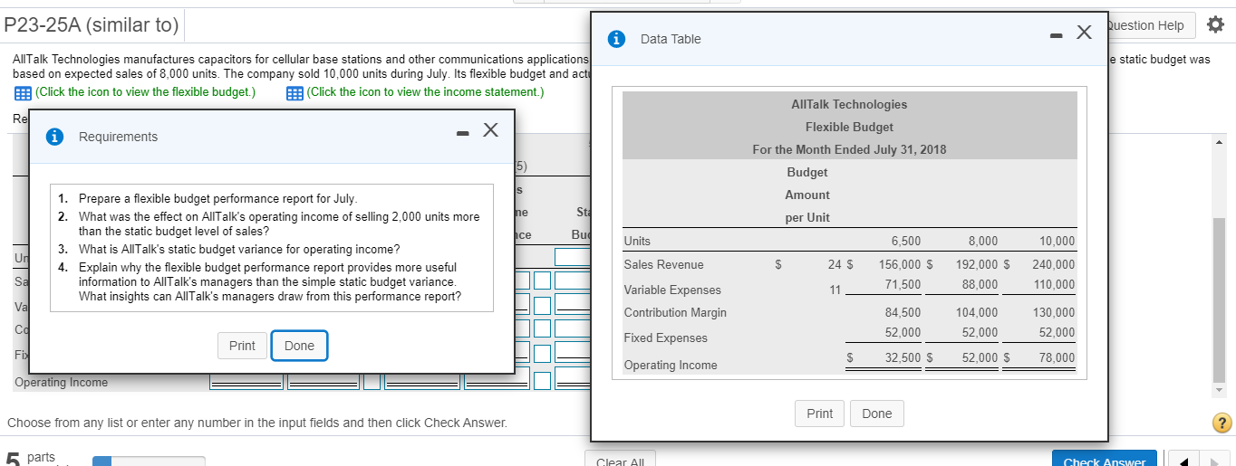Click the scrollbar down arrow
Image resolution: width=1236 pixels, height=466 pixels.
(1218, 391)
